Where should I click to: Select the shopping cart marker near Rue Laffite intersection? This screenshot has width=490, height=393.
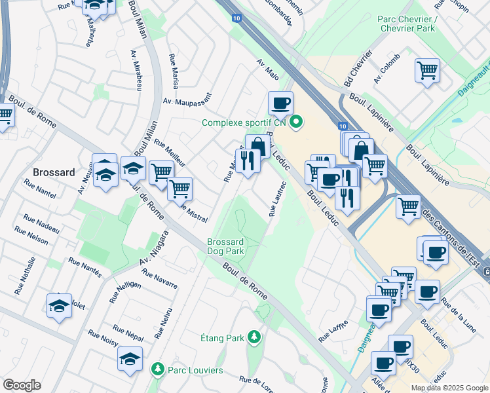388,295
